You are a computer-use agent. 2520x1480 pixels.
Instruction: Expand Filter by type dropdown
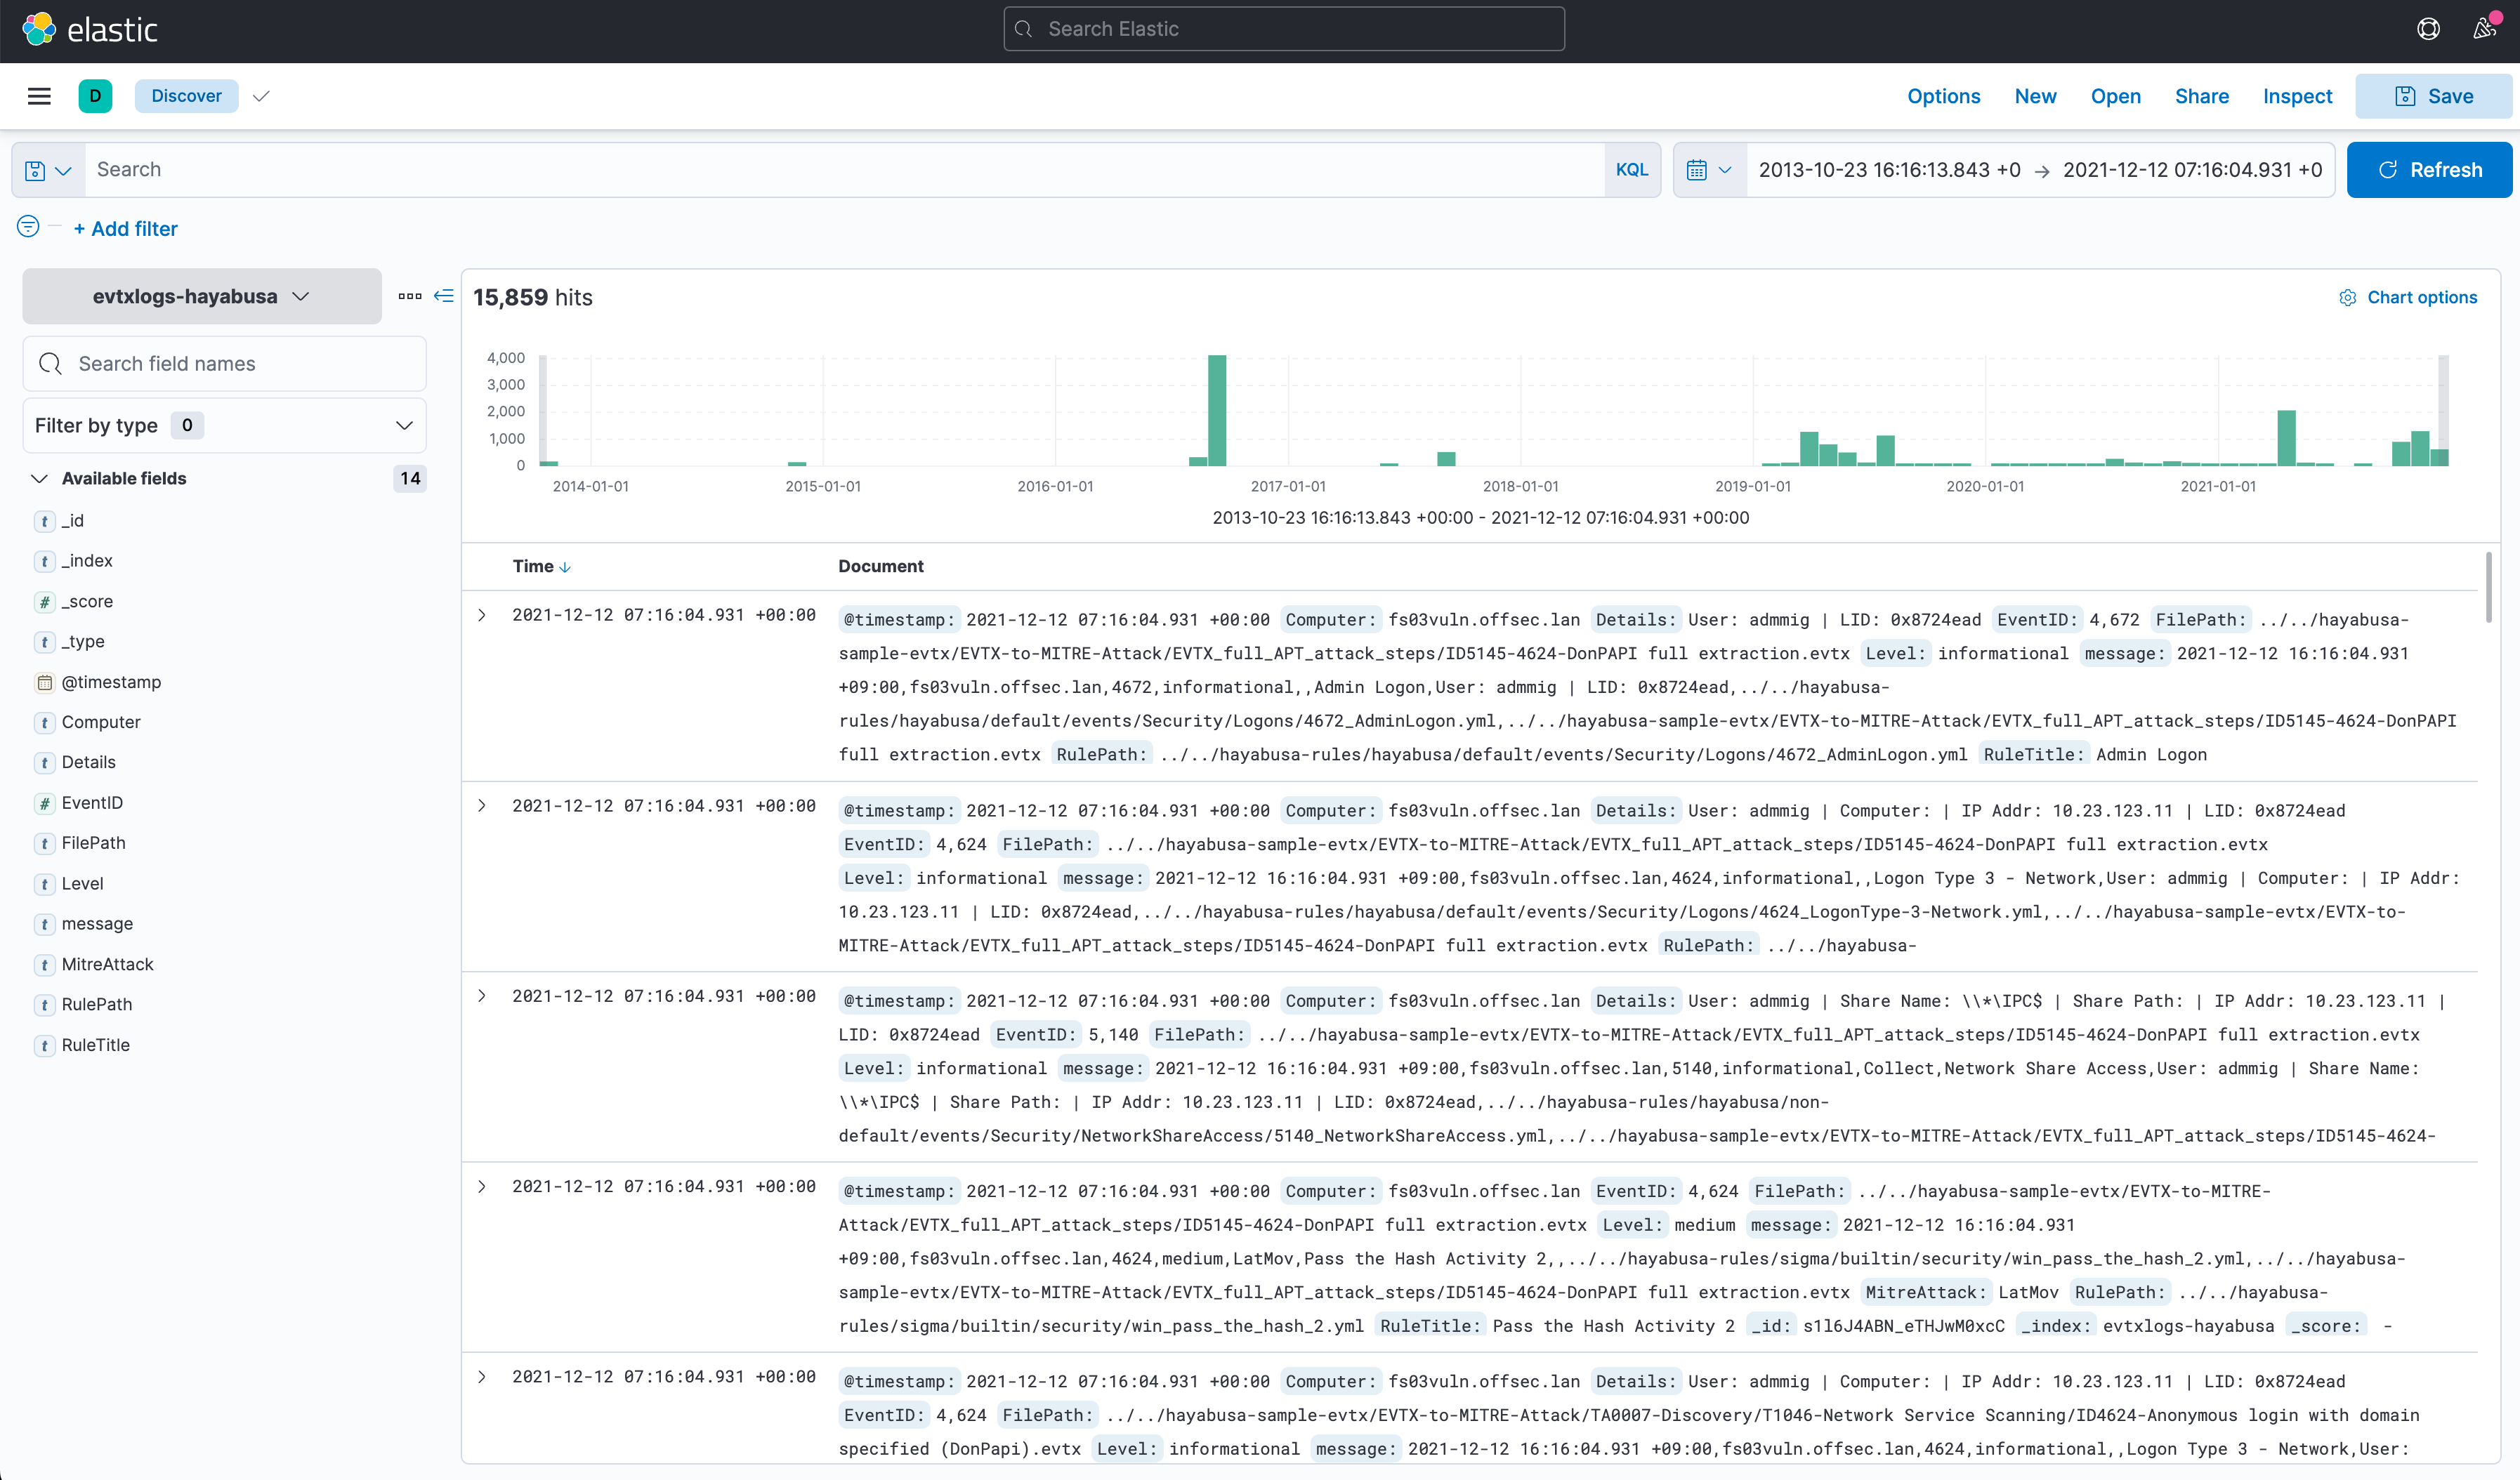[x=224, y=425]
